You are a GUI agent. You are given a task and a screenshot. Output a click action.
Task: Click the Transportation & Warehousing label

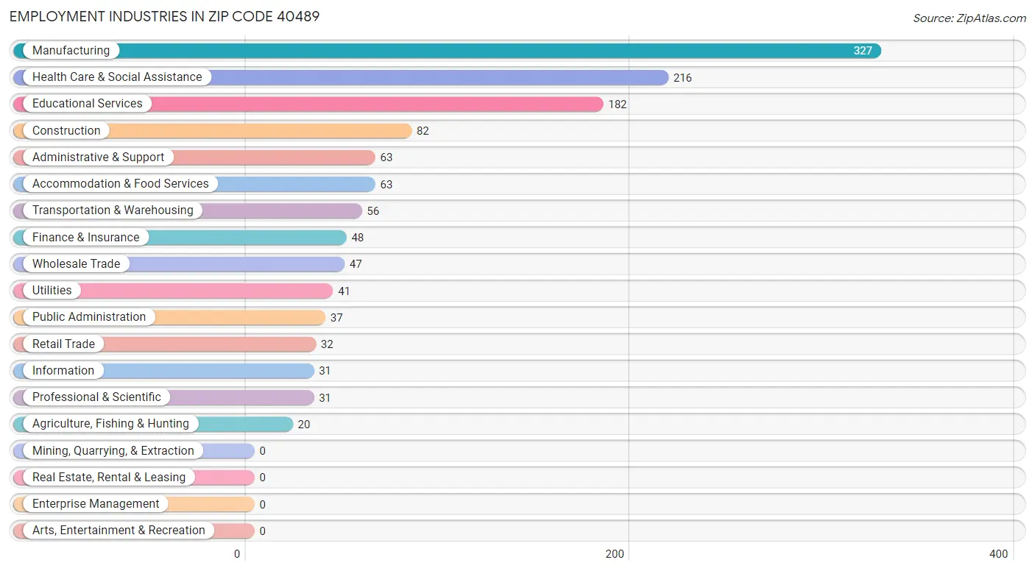click(x=113, y=210)
